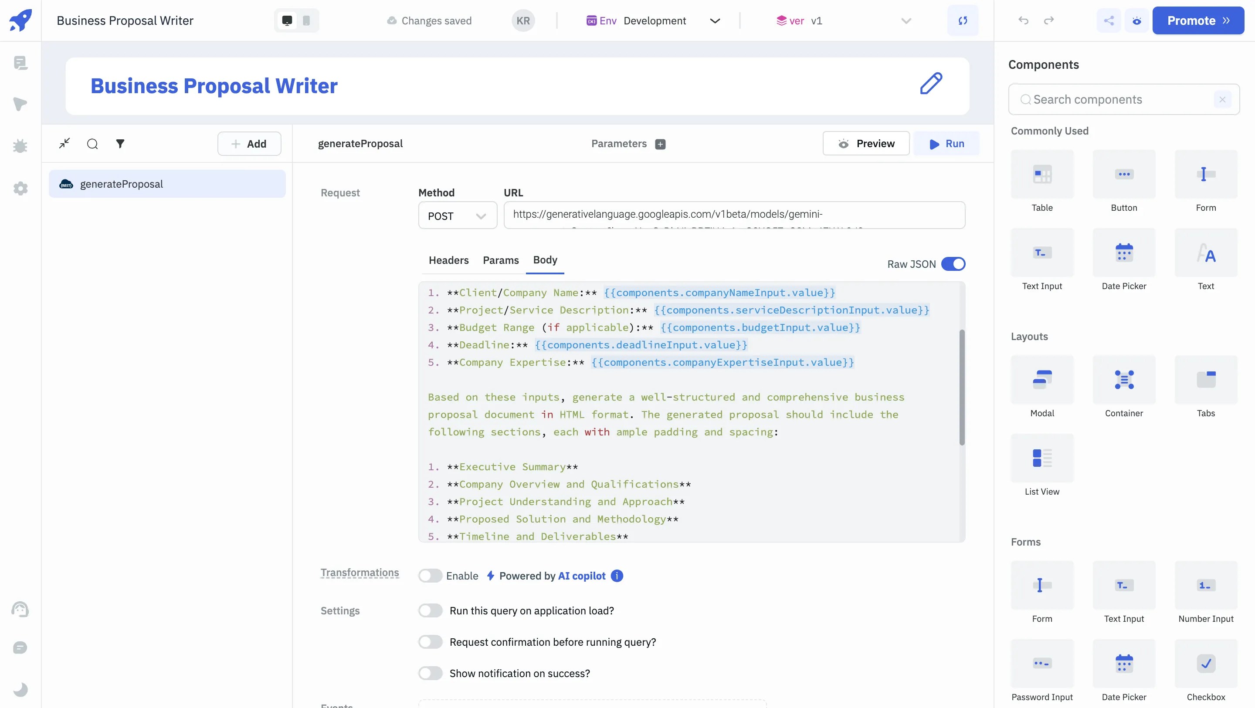Open the Env Development dropdown

click(x=715, y=20)
